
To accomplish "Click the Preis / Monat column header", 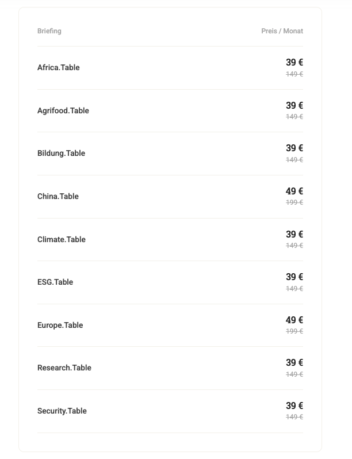I will (282, 31).
